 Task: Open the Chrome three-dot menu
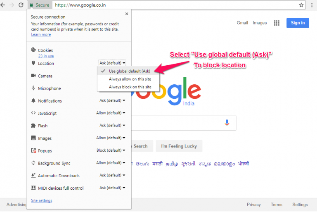click(x=312, y=5)
